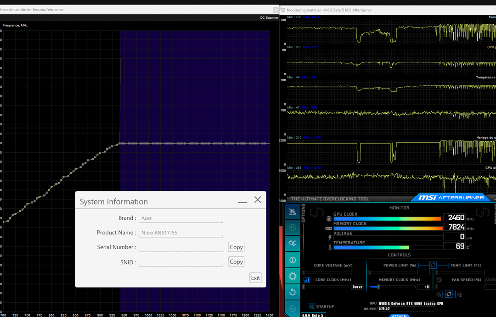This screenshot has width=496, height=317.
Task: Click the core clock slider handle
Action: pos(304,287)
